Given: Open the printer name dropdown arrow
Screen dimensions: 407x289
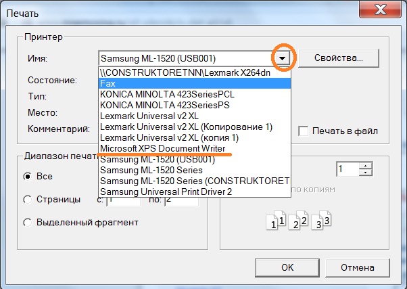Looking at the screenshot, I should 283,58.
